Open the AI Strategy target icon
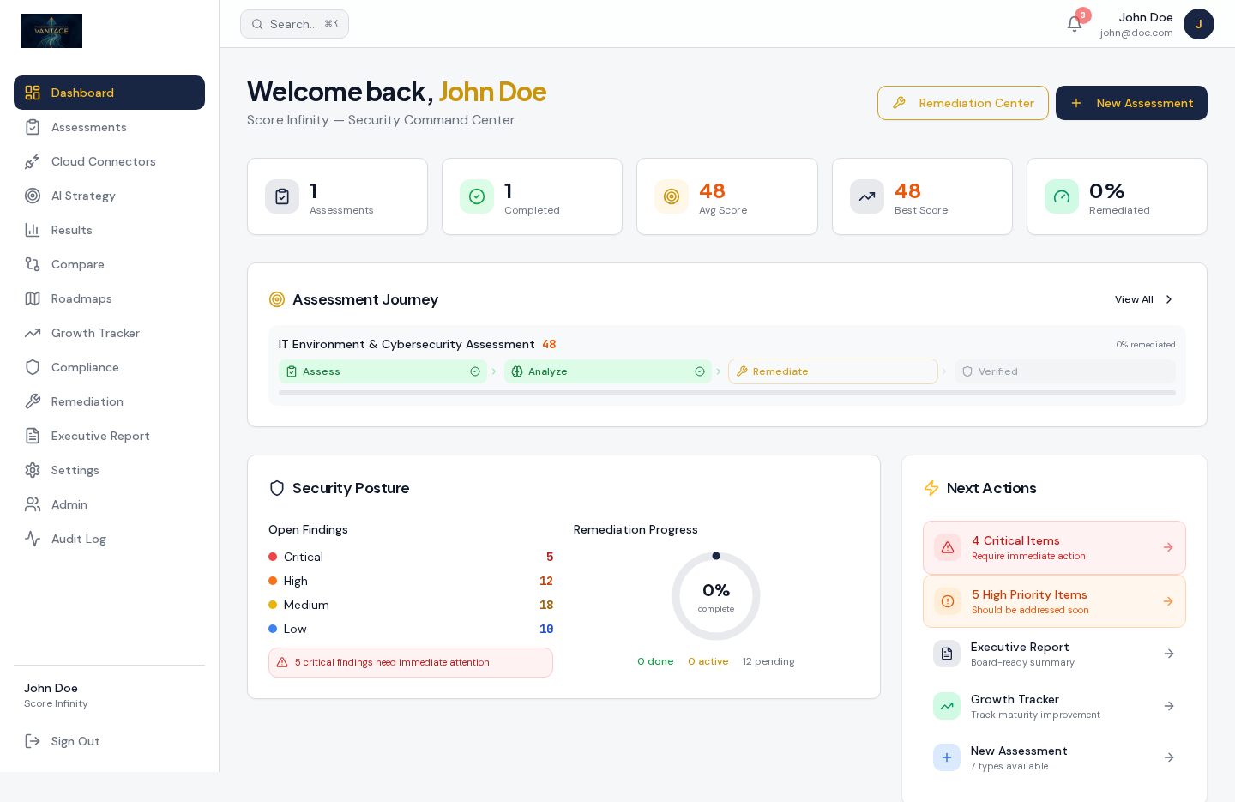Image resolution: width=1235 pixels, height=802 pixels. [x=33, y=196]
